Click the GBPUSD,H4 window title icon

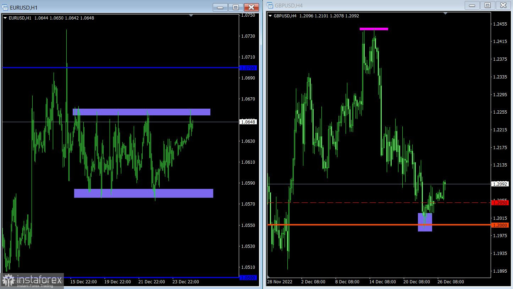click(270, 5)
